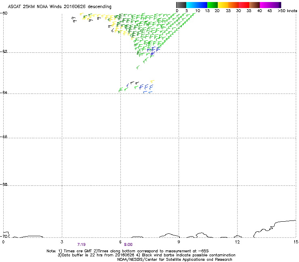Click the first note line mentioning 'Times are GMT'
Viewport: 299px width, 262px height.
point(128,251)
